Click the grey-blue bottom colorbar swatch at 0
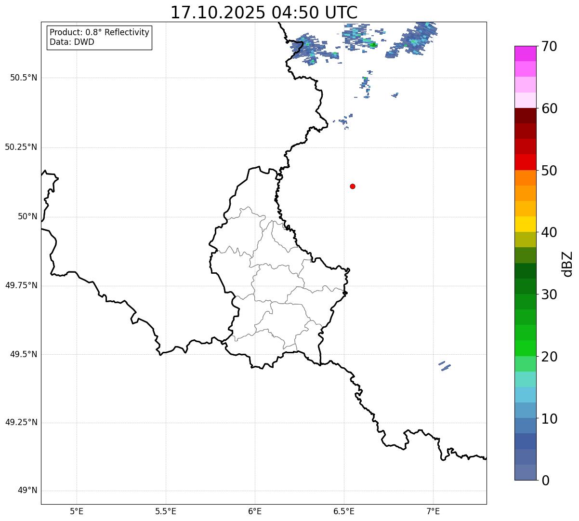This screenshot has height=521, width=579. pyautogui.click(x=526, y=472)
